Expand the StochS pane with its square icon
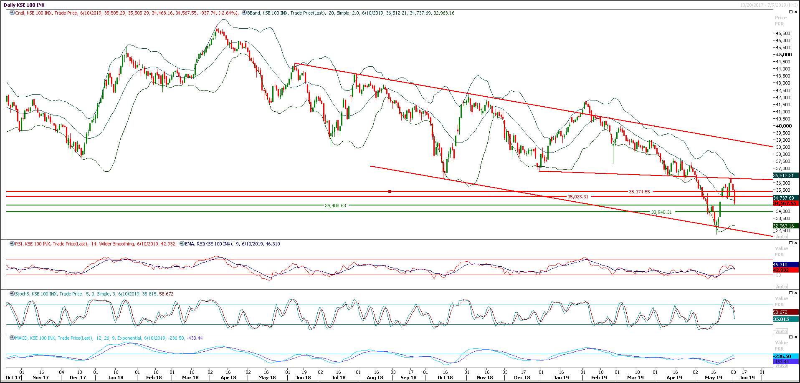Image resolution: width=800 pixels, height=383 pixels. pyautogui.click(x=791, y=293)
